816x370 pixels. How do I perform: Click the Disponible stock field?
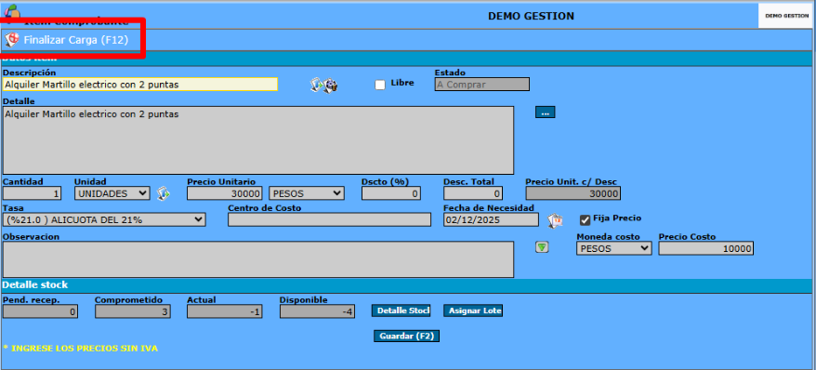[318, 311]
